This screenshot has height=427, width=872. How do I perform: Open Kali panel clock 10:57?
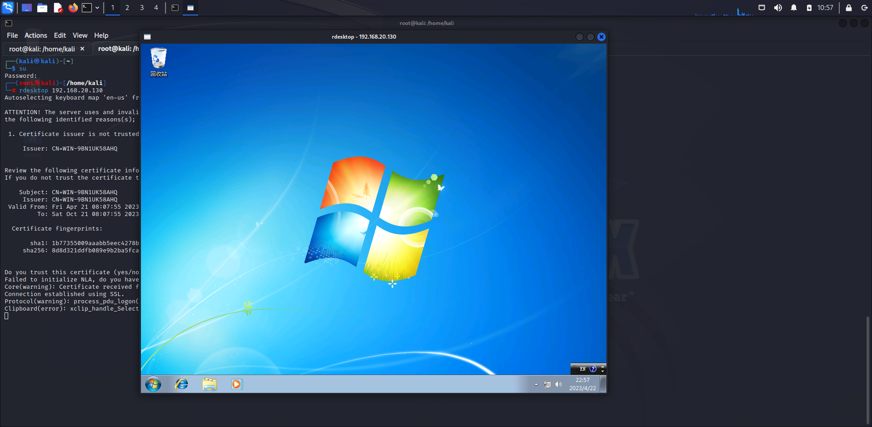click(x=825, y=8)
